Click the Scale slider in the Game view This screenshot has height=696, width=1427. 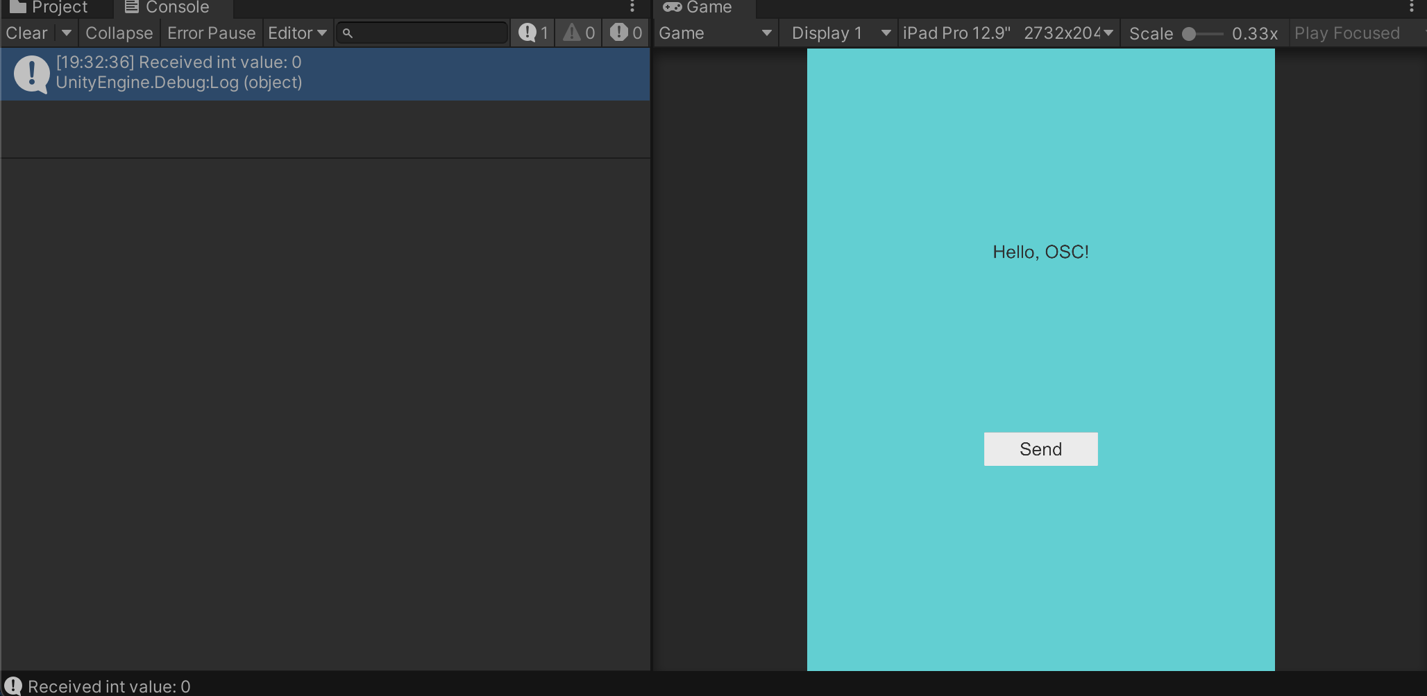point(1202,34)
